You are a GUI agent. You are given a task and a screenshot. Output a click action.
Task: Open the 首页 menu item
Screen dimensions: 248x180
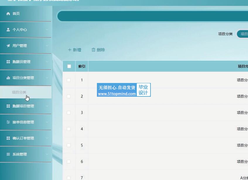point(16,14)
